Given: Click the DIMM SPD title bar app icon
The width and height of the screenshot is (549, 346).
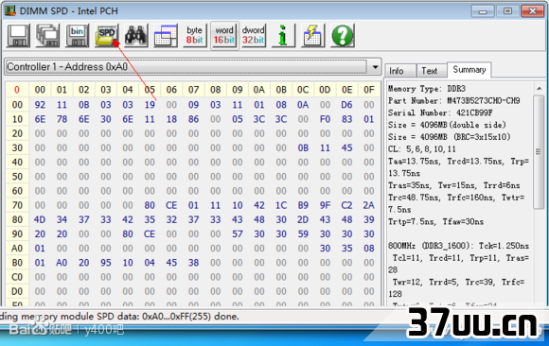Looking at the screenshot, I should [10, 10].
